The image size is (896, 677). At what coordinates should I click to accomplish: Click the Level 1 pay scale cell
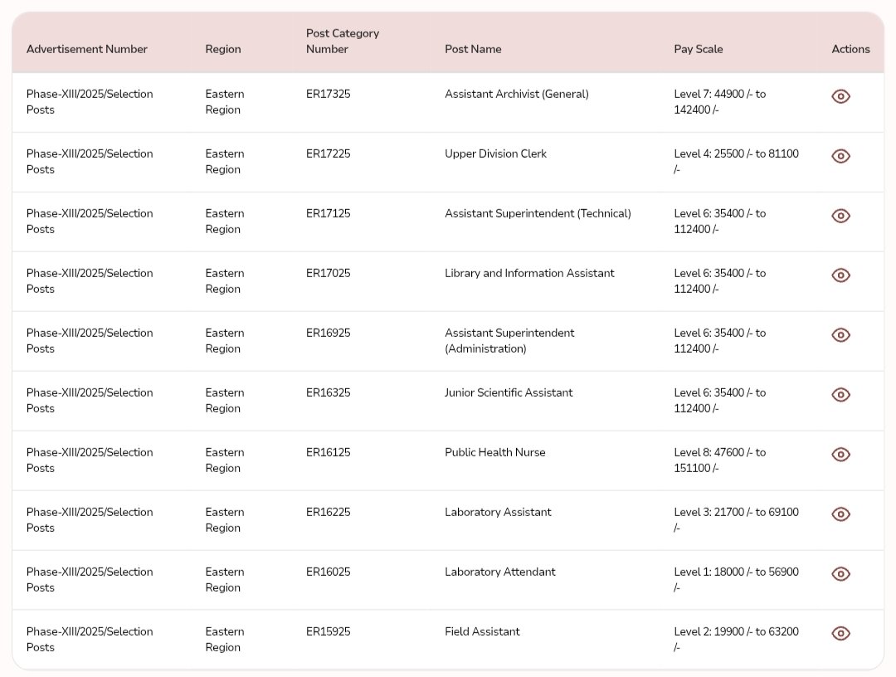736,579
